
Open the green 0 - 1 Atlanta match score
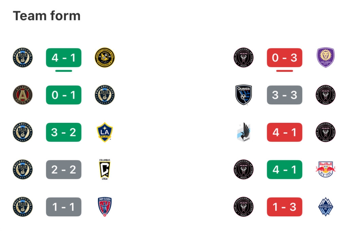(64, 95)
